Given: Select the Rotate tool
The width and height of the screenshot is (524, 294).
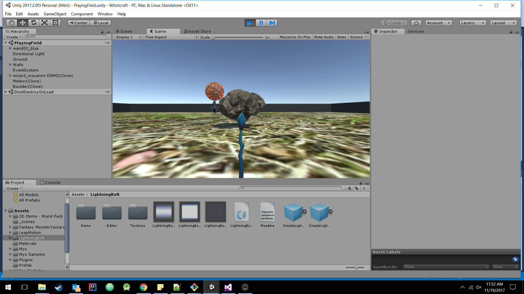Looking at the screenshot, I should point(34,23).
